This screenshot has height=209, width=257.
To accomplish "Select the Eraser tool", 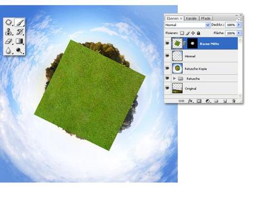I will (9, 41).
